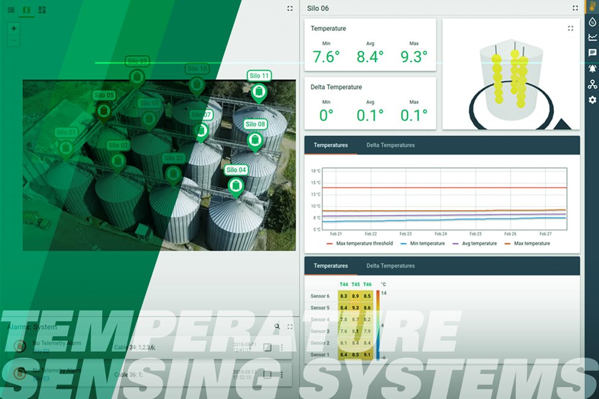Image resolution: width=599 pixels, height=399 pixels.
Task: Click the search icon in Alarms panel
Action: click(x=277, y=327)
